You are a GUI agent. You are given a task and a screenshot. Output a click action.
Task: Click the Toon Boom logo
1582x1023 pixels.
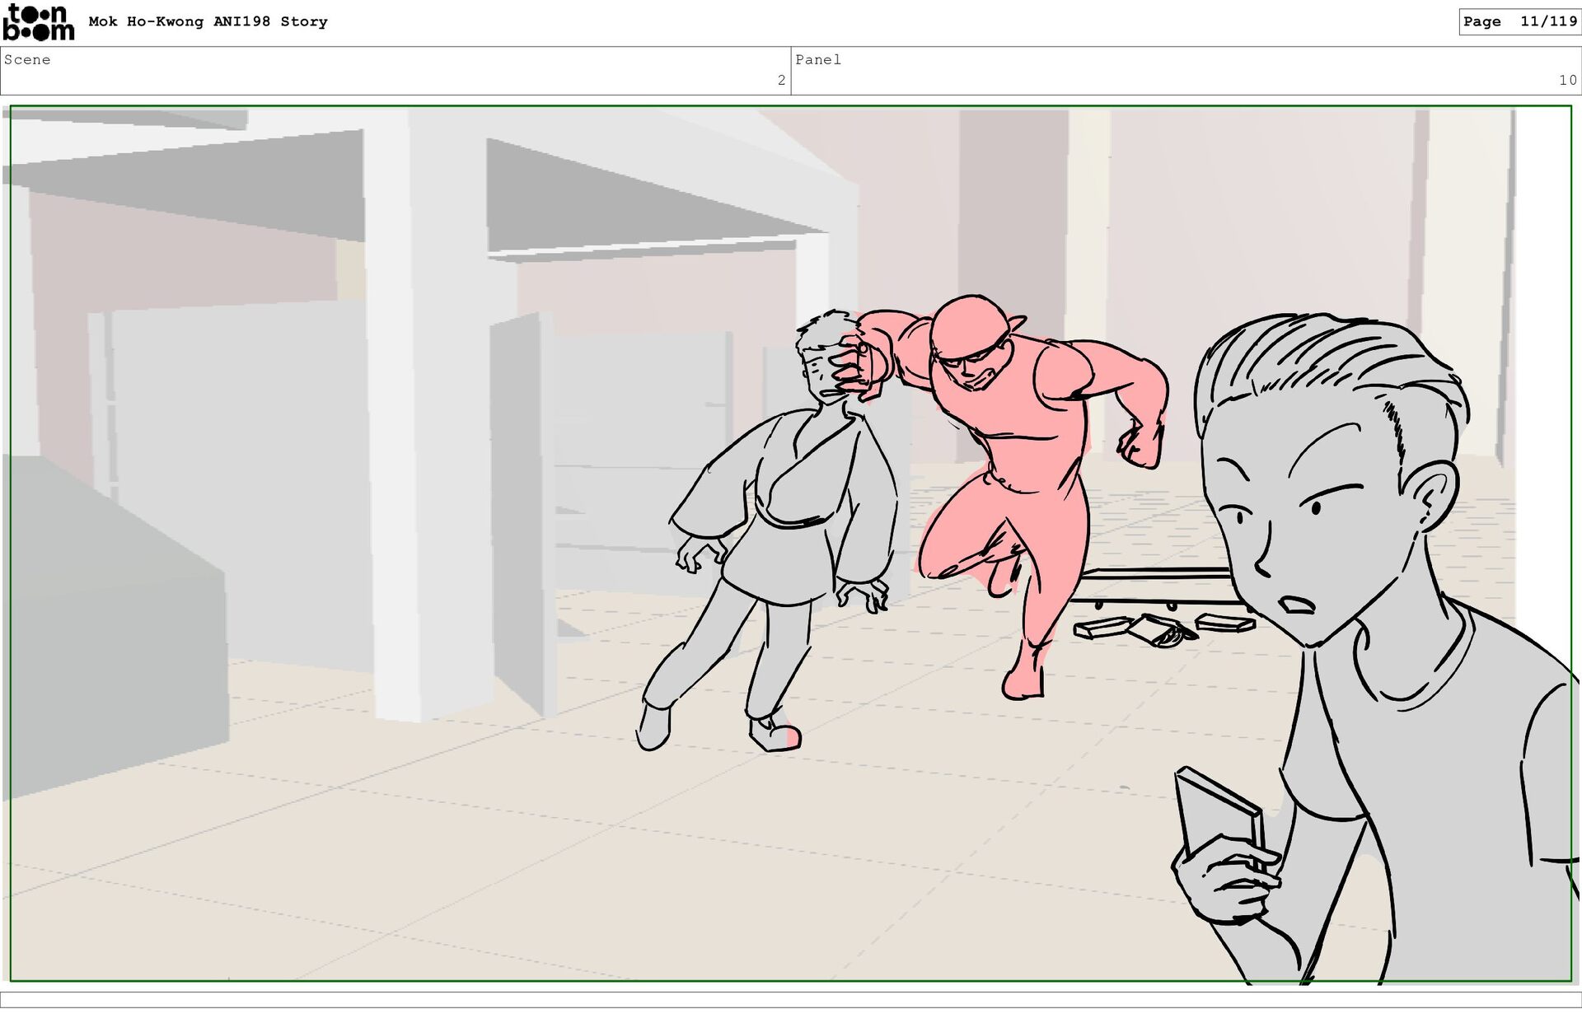[38, 22]
